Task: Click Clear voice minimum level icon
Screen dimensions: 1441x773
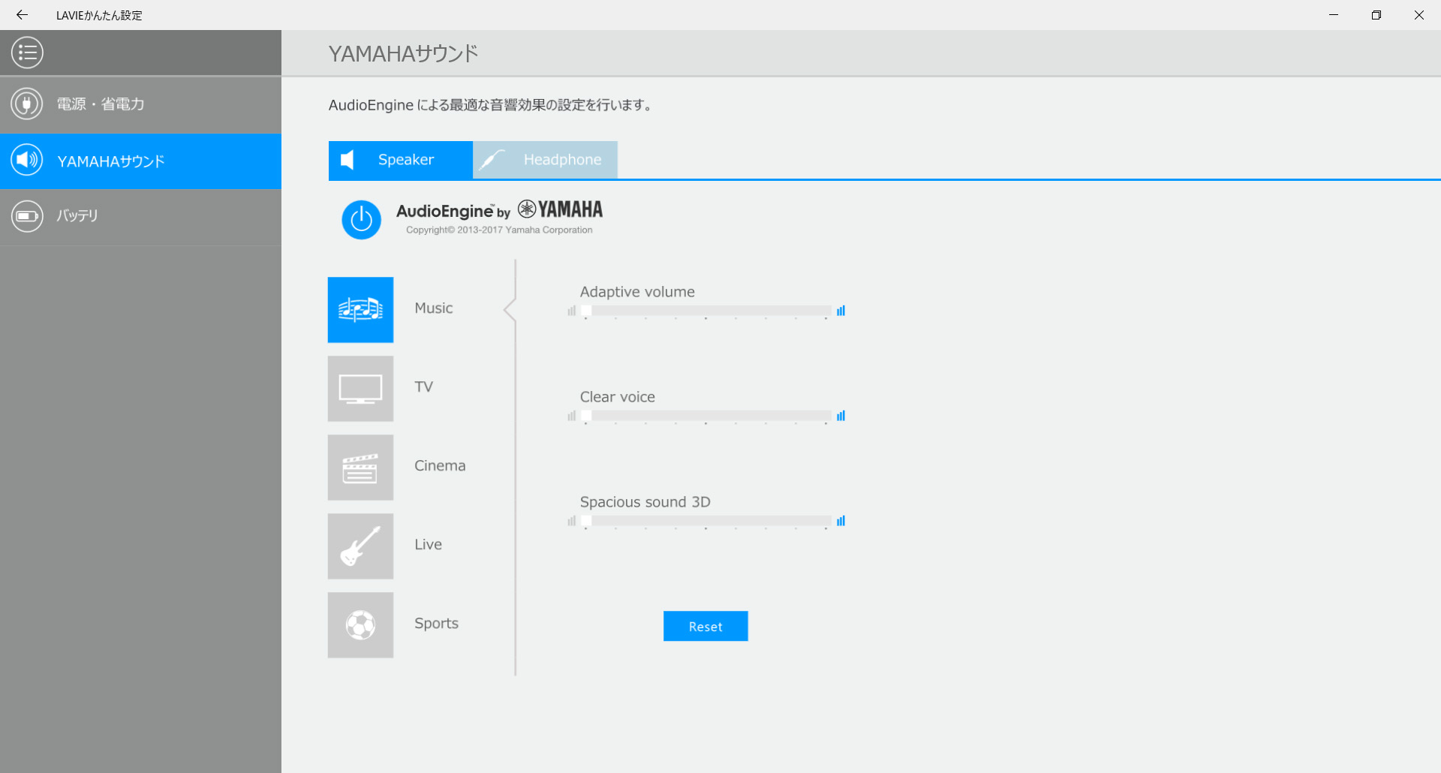Action: pyautogui.click(x=572, y=416)
